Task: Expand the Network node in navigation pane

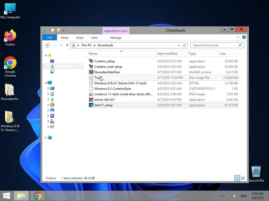Action: point(46,138)
